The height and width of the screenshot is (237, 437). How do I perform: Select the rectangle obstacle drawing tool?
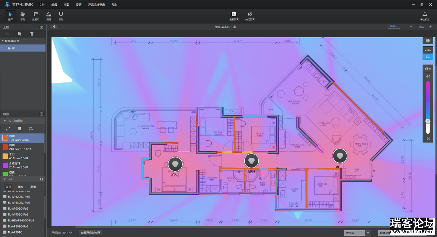(19, 129)
